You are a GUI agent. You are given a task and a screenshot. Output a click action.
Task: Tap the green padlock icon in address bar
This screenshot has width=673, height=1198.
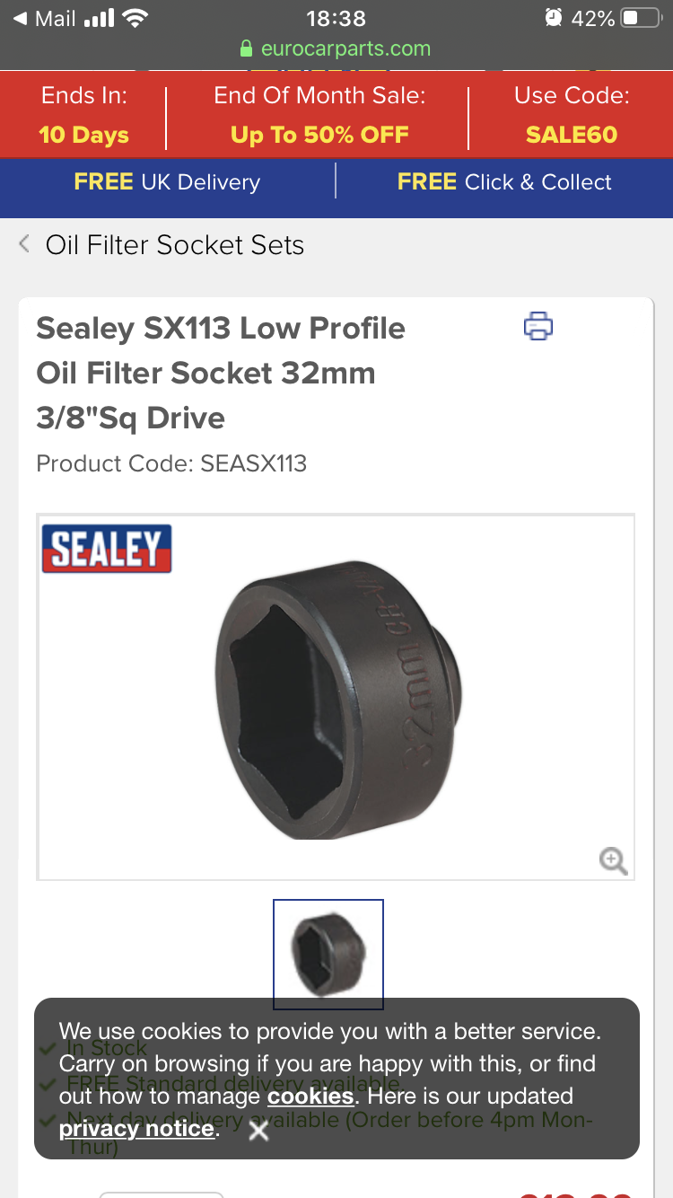tap(248, 49)
